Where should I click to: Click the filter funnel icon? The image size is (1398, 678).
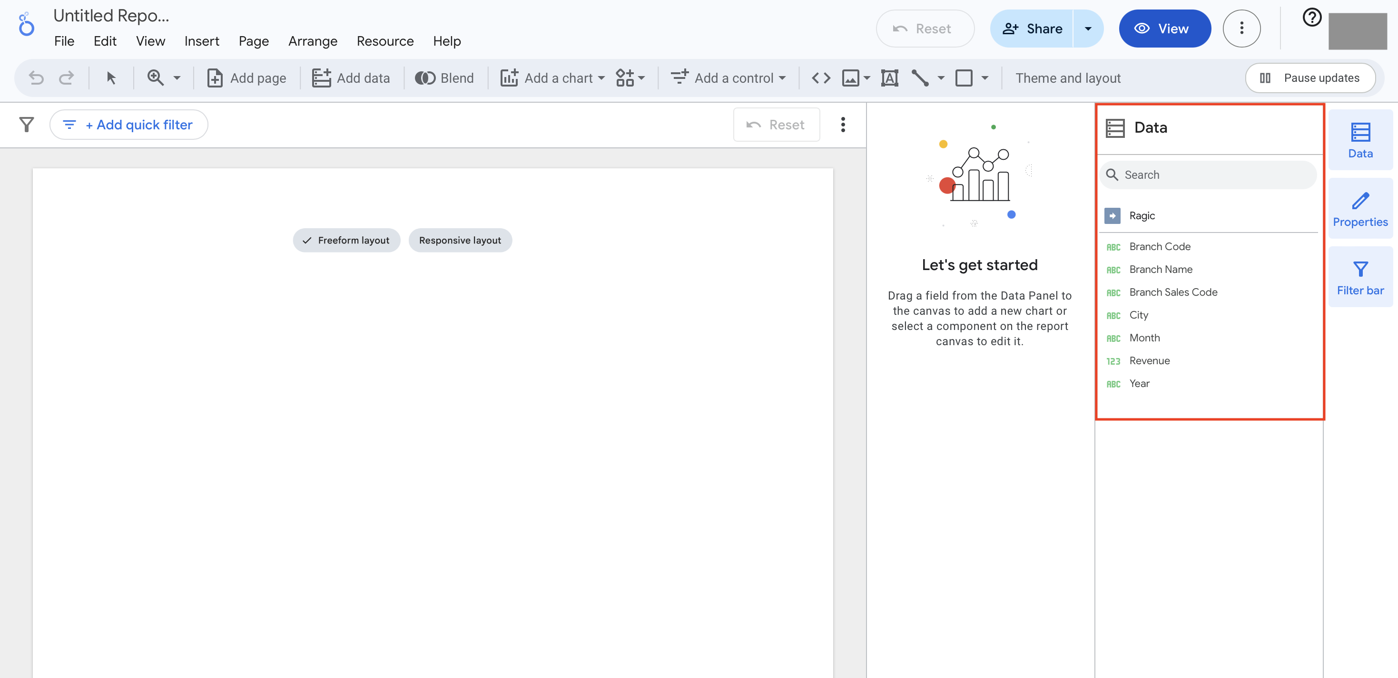[27, 125]
